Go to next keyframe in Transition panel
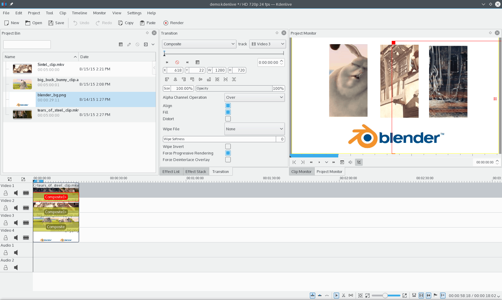Viewport: 502px width, 300px height. coord(187,62)
